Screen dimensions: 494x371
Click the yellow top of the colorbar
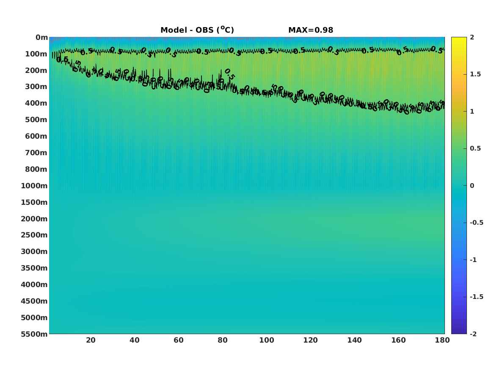coord(459,39)
